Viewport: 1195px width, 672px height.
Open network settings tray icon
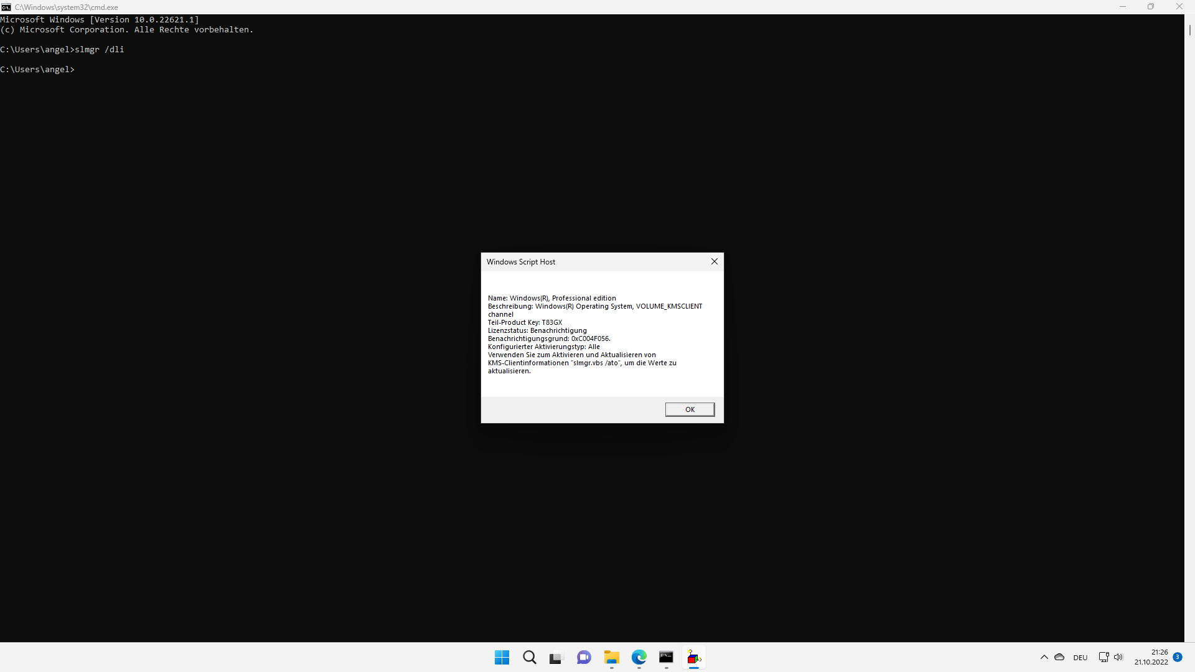[x=1104, y=657]
